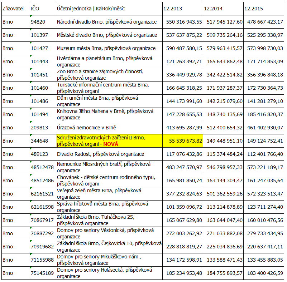Select IČO cell 62161521

pyautogui.click(x=43, y=194)
